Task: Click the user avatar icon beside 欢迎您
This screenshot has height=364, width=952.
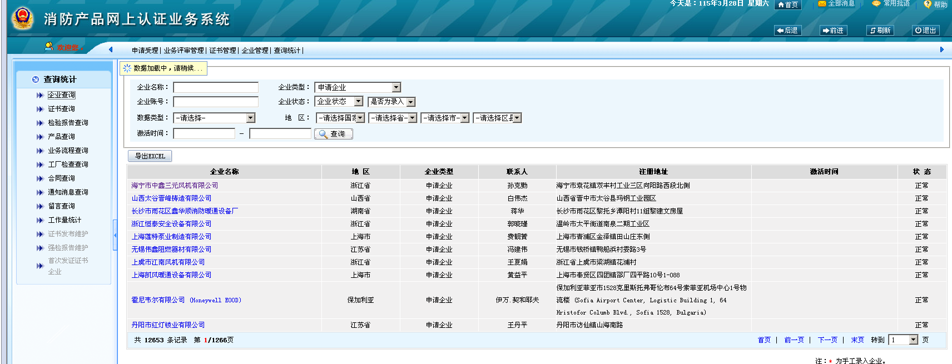Action: coord(49,47)
